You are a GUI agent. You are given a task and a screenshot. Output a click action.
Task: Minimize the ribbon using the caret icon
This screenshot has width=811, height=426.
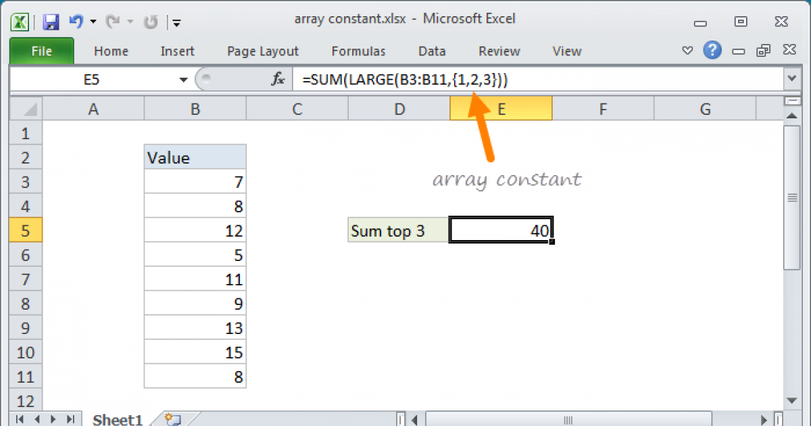(x=687, y=51)
